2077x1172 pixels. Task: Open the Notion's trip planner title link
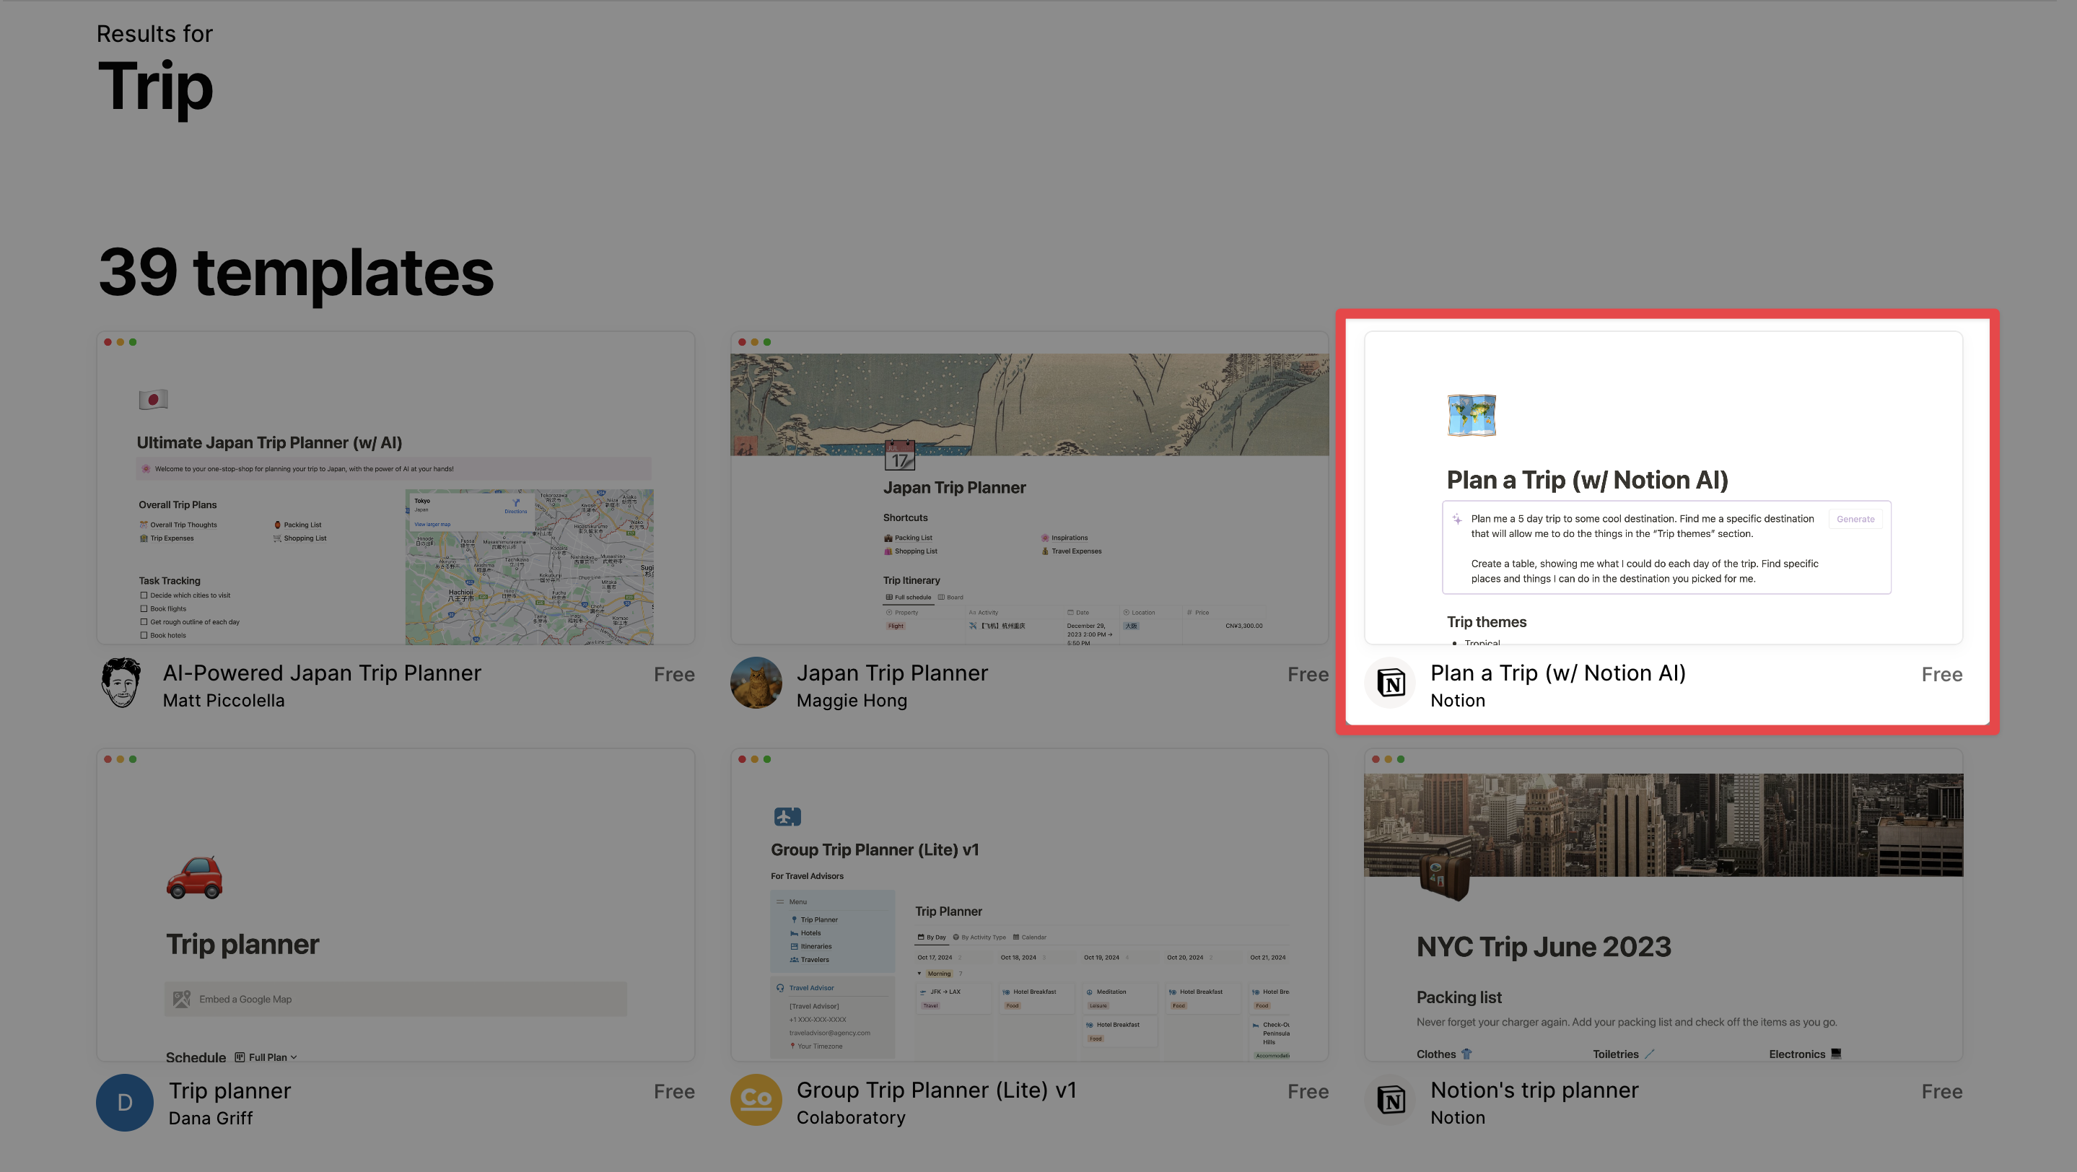click(1534, 1090)
